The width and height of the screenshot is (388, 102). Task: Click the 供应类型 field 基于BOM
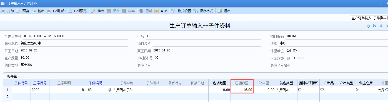(x=74, y=65)
